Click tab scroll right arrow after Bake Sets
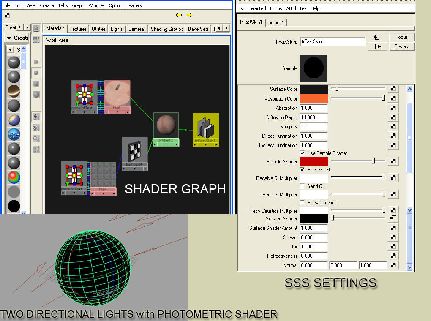The image size is (431, 321). click(226, 28)
